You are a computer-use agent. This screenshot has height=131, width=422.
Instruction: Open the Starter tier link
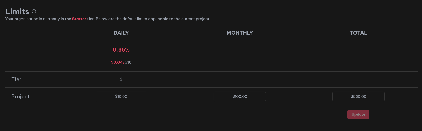(x=79, y=19)
